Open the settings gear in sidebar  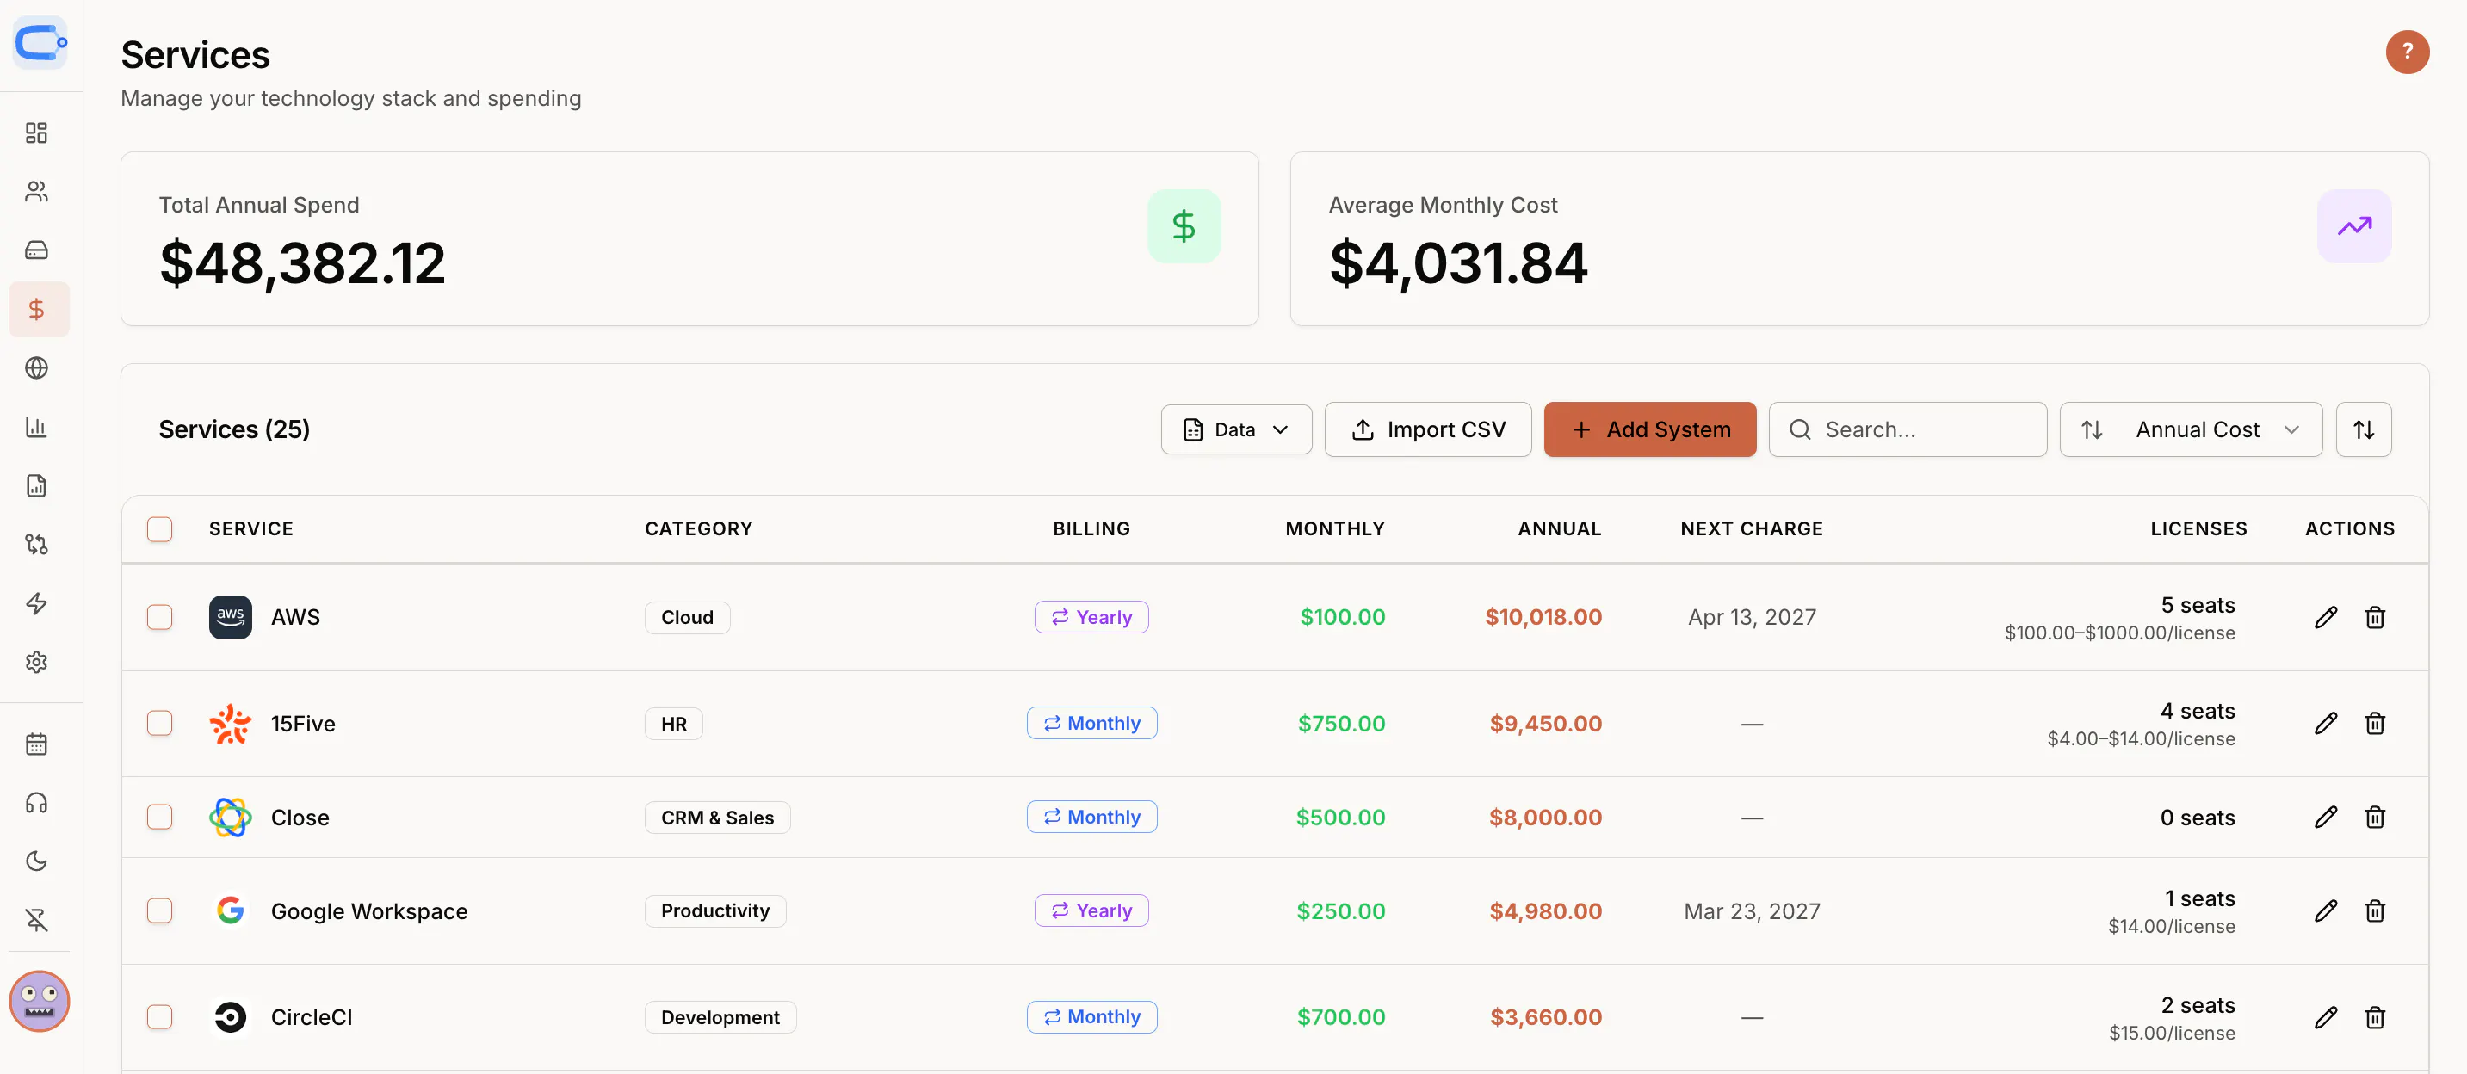36,663
